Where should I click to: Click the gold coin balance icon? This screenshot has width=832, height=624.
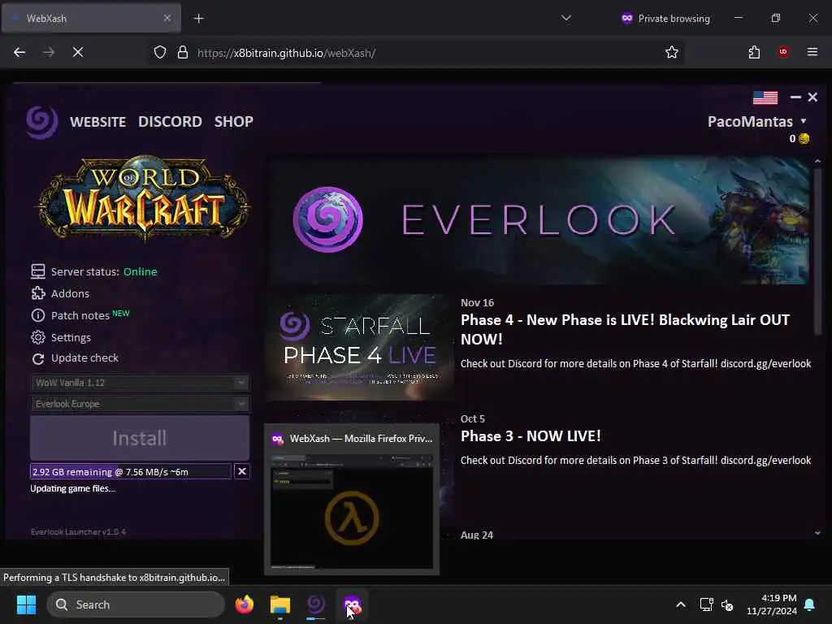tap(804, 138)
